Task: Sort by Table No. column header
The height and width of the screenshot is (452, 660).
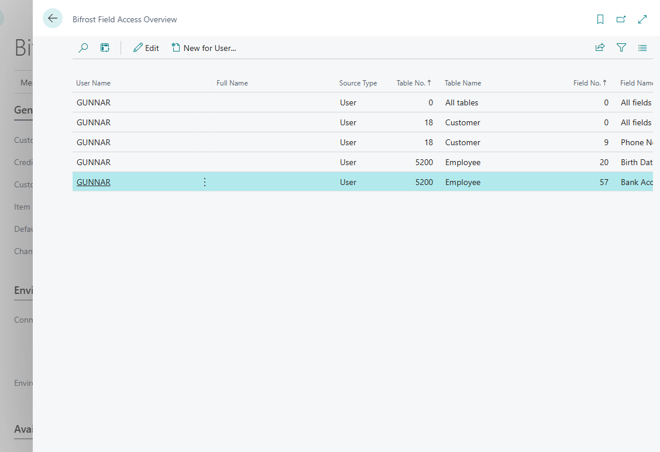Action: (x=414, y=83)
